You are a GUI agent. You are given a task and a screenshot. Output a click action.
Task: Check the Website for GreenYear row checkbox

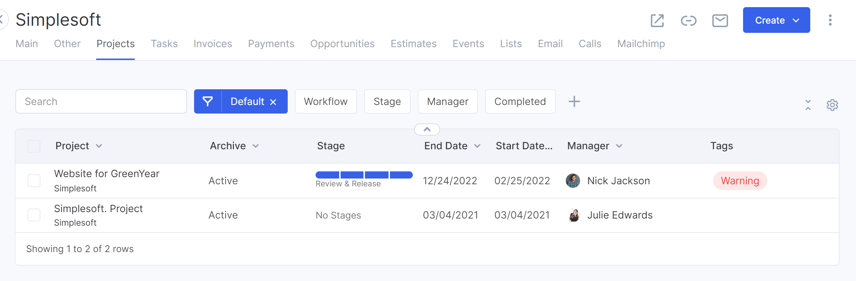pos(34,181)
